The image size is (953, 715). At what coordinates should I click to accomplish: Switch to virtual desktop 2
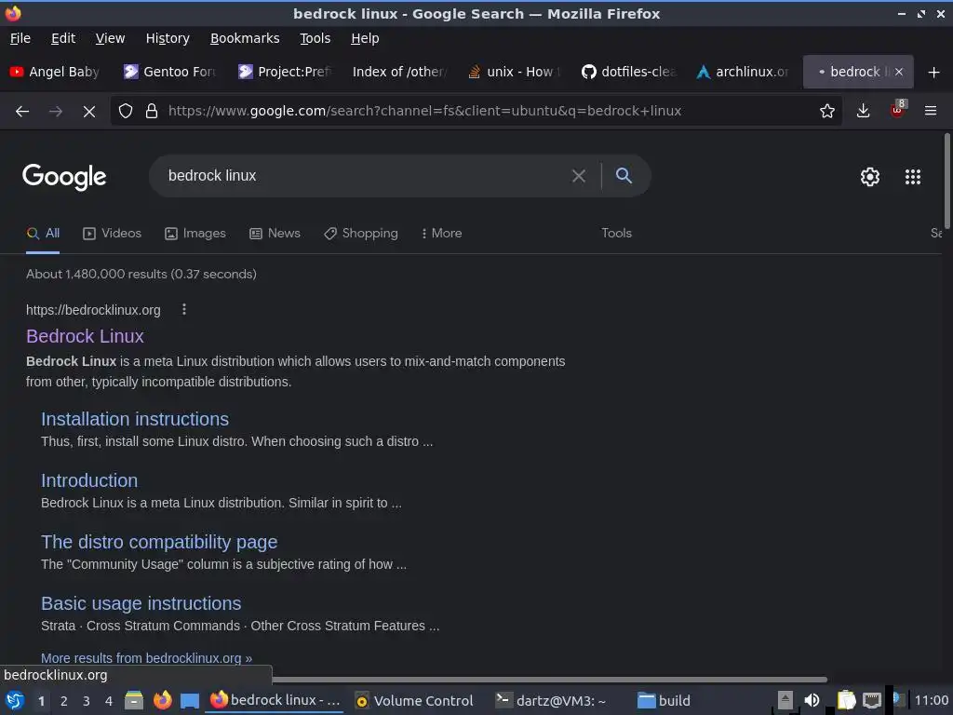point(64,701)
